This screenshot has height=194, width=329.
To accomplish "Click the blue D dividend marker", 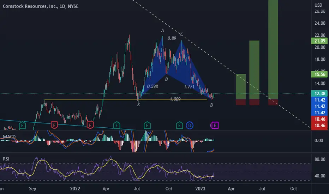I will point(190,126).
